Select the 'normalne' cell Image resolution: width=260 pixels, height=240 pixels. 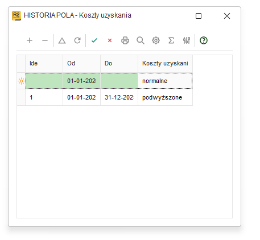pos(165,81)
